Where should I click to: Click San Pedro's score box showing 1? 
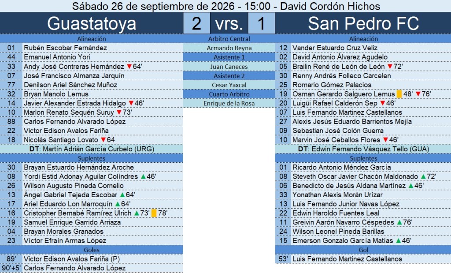click(262, 23)
